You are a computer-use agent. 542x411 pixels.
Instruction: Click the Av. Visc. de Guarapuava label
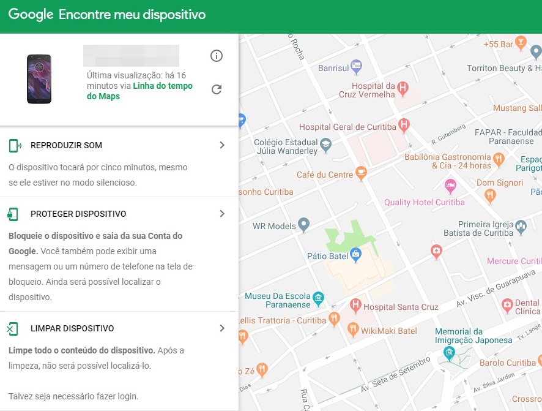coord(496,288)
